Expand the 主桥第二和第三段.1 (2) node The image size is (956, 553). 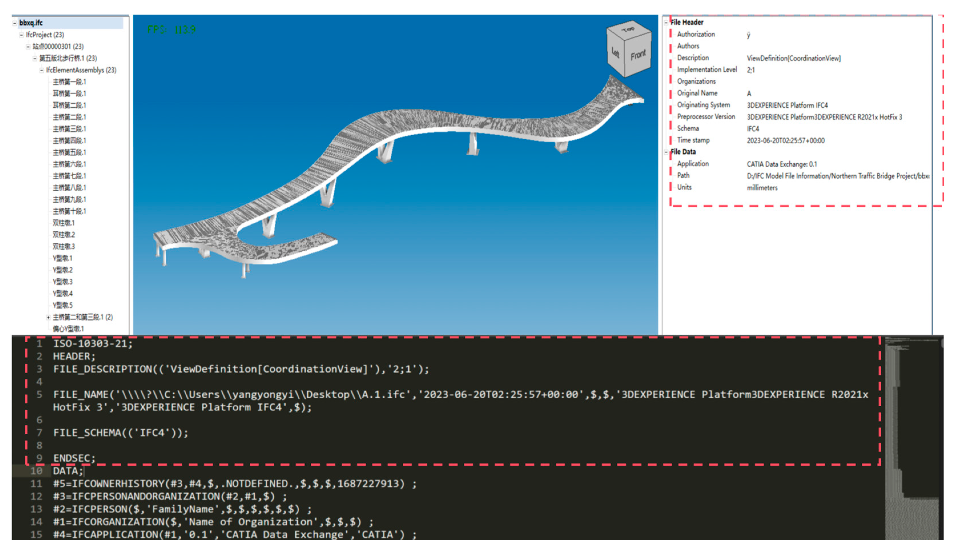tap(48, 317)
